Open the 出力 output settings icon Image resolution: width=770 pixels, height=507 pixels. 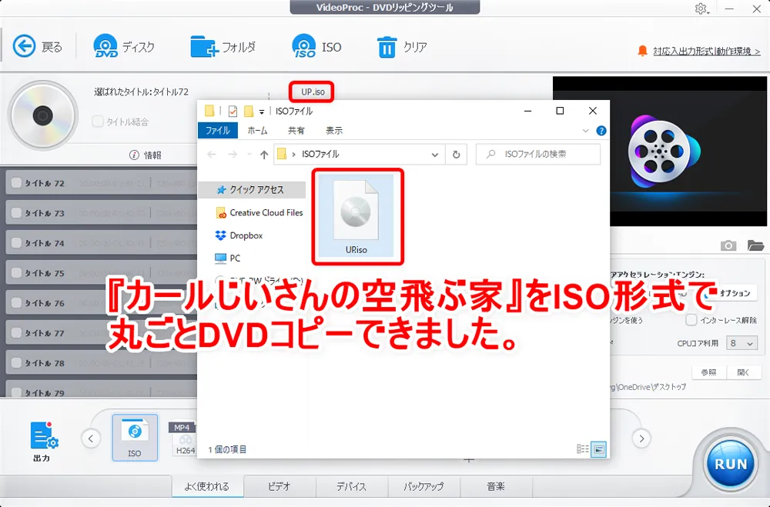[x=43, y=435]
